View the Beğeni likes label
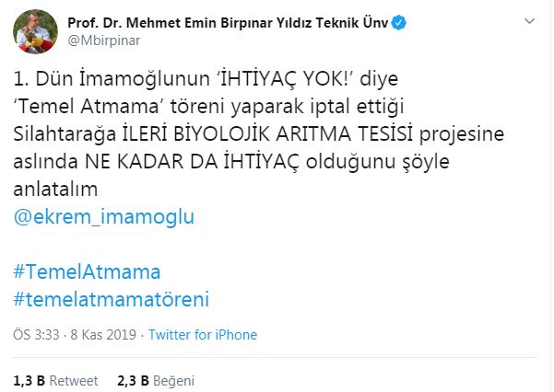The image size is (554, 392). coord(174,381)
